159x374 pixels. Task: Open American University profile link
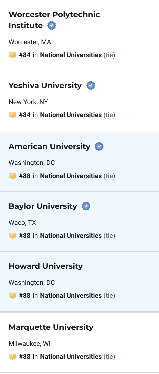pyautogui.click(x=50, y=146)
